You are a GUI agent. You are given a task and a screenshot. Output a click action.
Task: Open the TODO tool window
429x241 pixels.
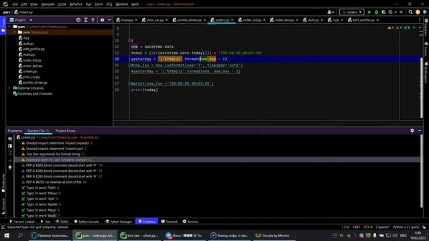[x=62, y=222]
